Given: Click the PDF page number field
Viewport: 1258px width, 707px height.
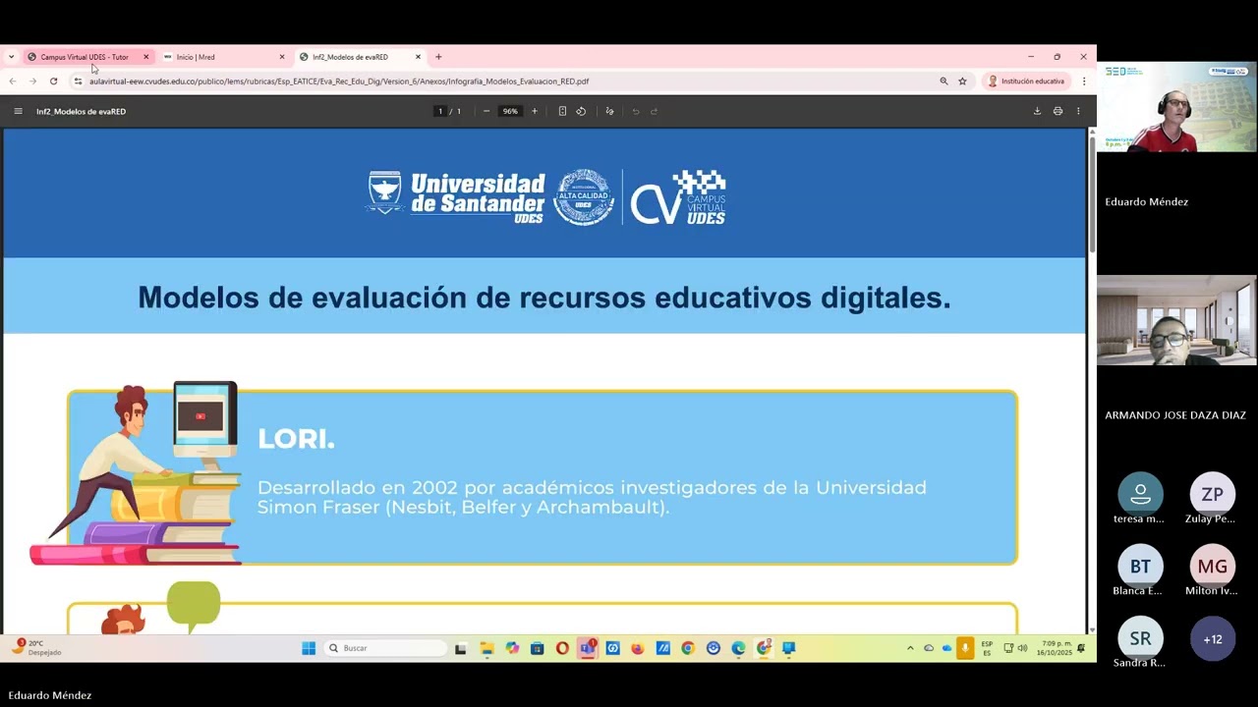Looking at the screenshot, I should click(439, 111).
